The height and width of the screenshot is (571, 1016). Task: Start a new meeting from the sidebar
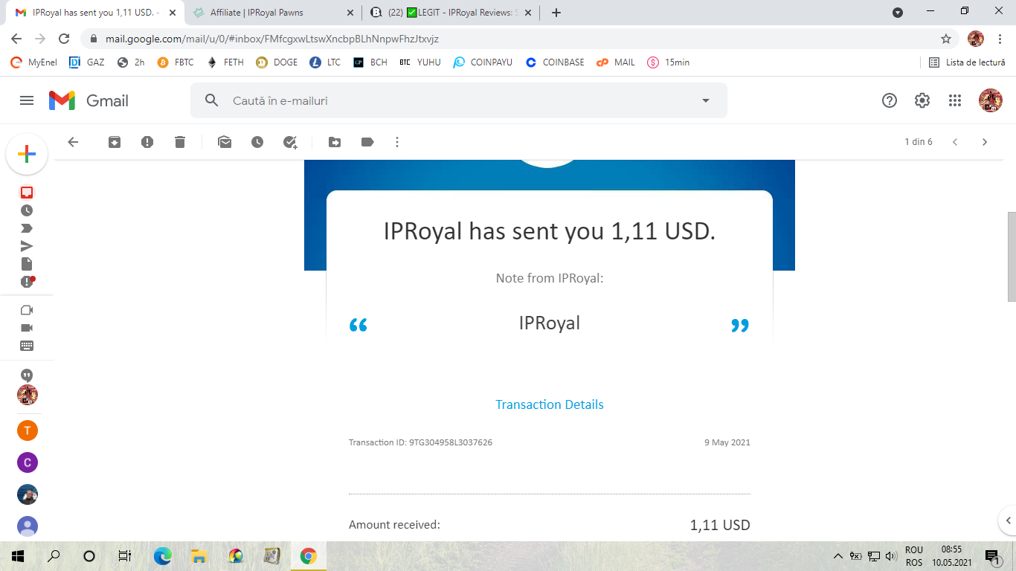click(x=27, y=310)
